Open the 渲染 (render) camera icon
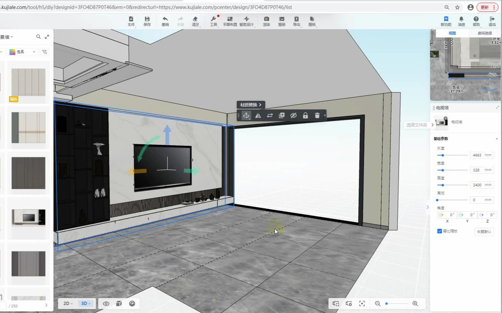 click(266, 21)
